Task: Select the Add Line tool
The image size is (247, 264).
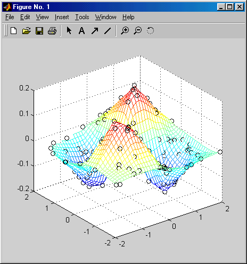Action: point(108,31)
